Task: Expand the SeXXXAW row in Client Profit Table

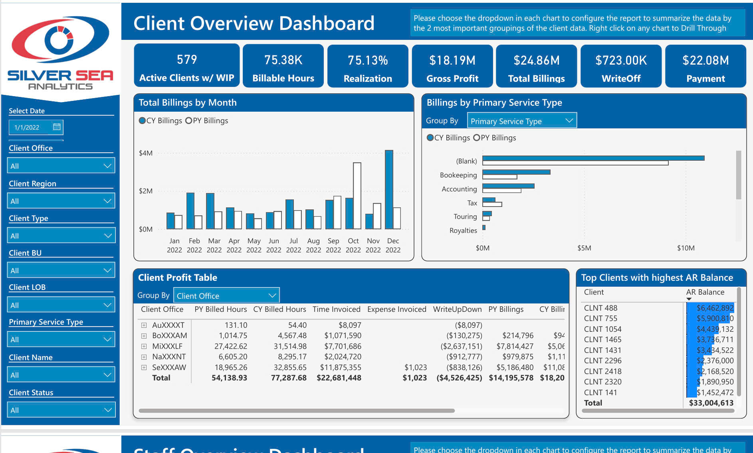Action: point(144,367)
